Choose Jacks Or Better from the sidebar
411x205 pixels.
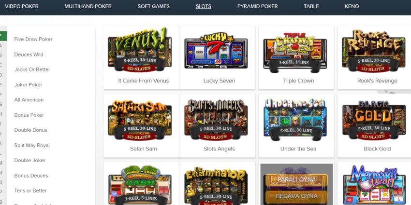32,69
